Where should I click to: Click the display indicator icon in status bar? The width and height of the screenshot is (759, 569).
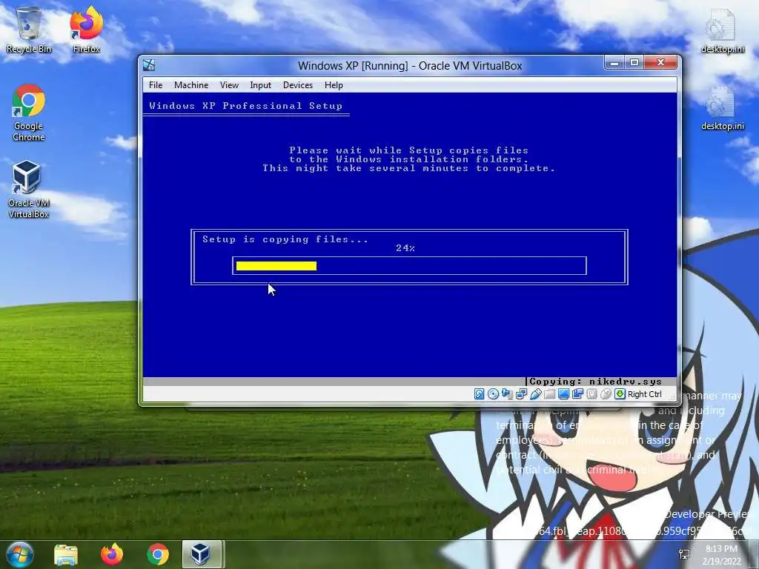[x=563, y=394]
